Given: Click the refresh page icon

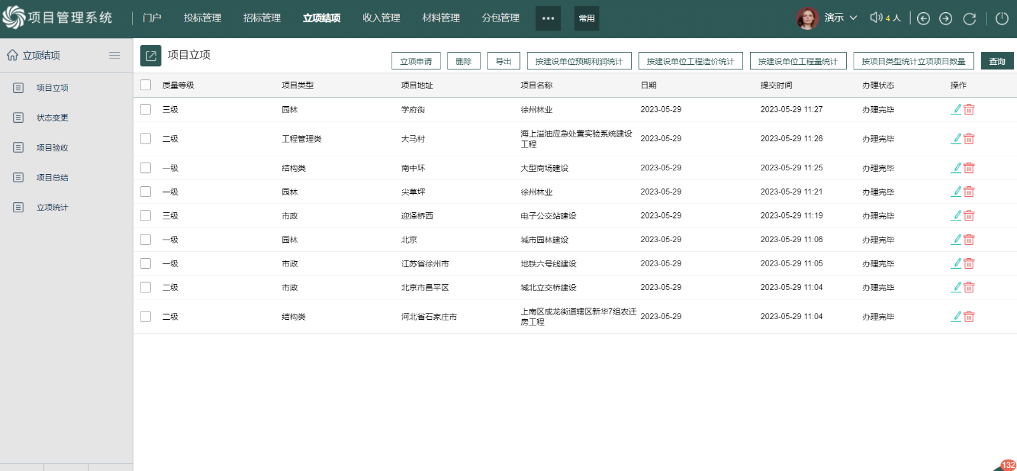Looking at the screenshot, I should 969,18.
